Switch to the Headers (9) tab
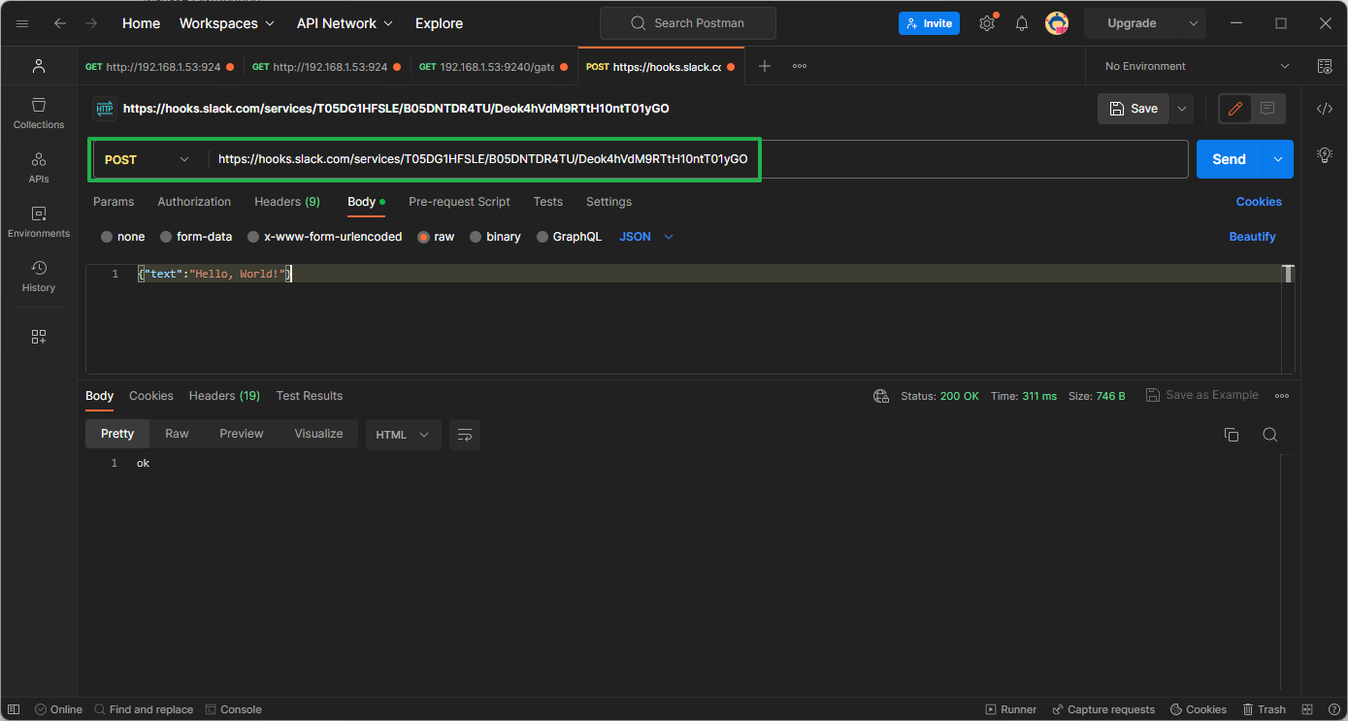This screenshot has width=1348, height=721. [286, 202]
